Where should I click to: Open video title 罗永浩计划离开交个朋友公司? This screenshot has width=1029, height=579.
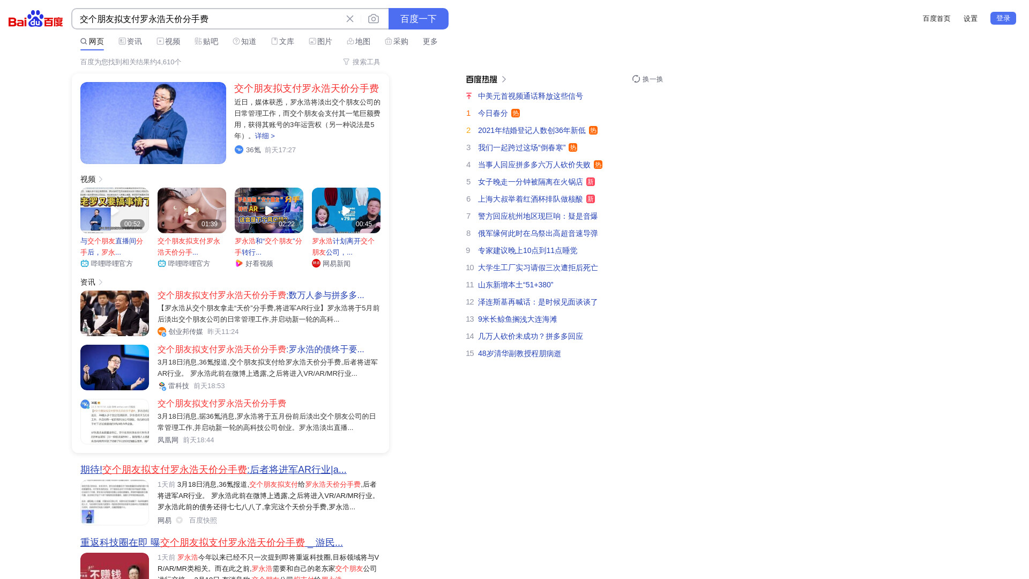pos(344,247)
